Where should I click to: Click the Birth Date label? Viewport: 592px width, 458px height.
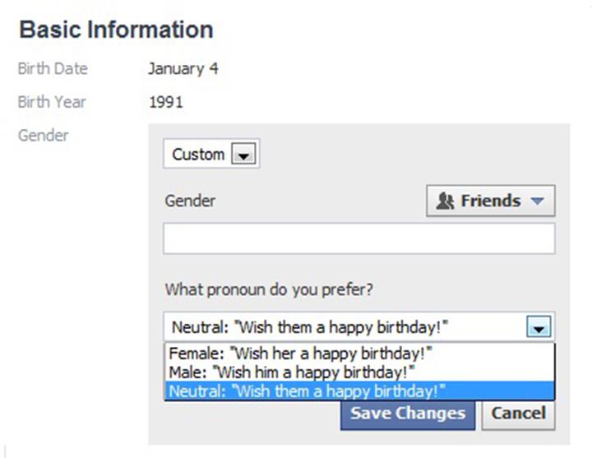tap(53, 69)
